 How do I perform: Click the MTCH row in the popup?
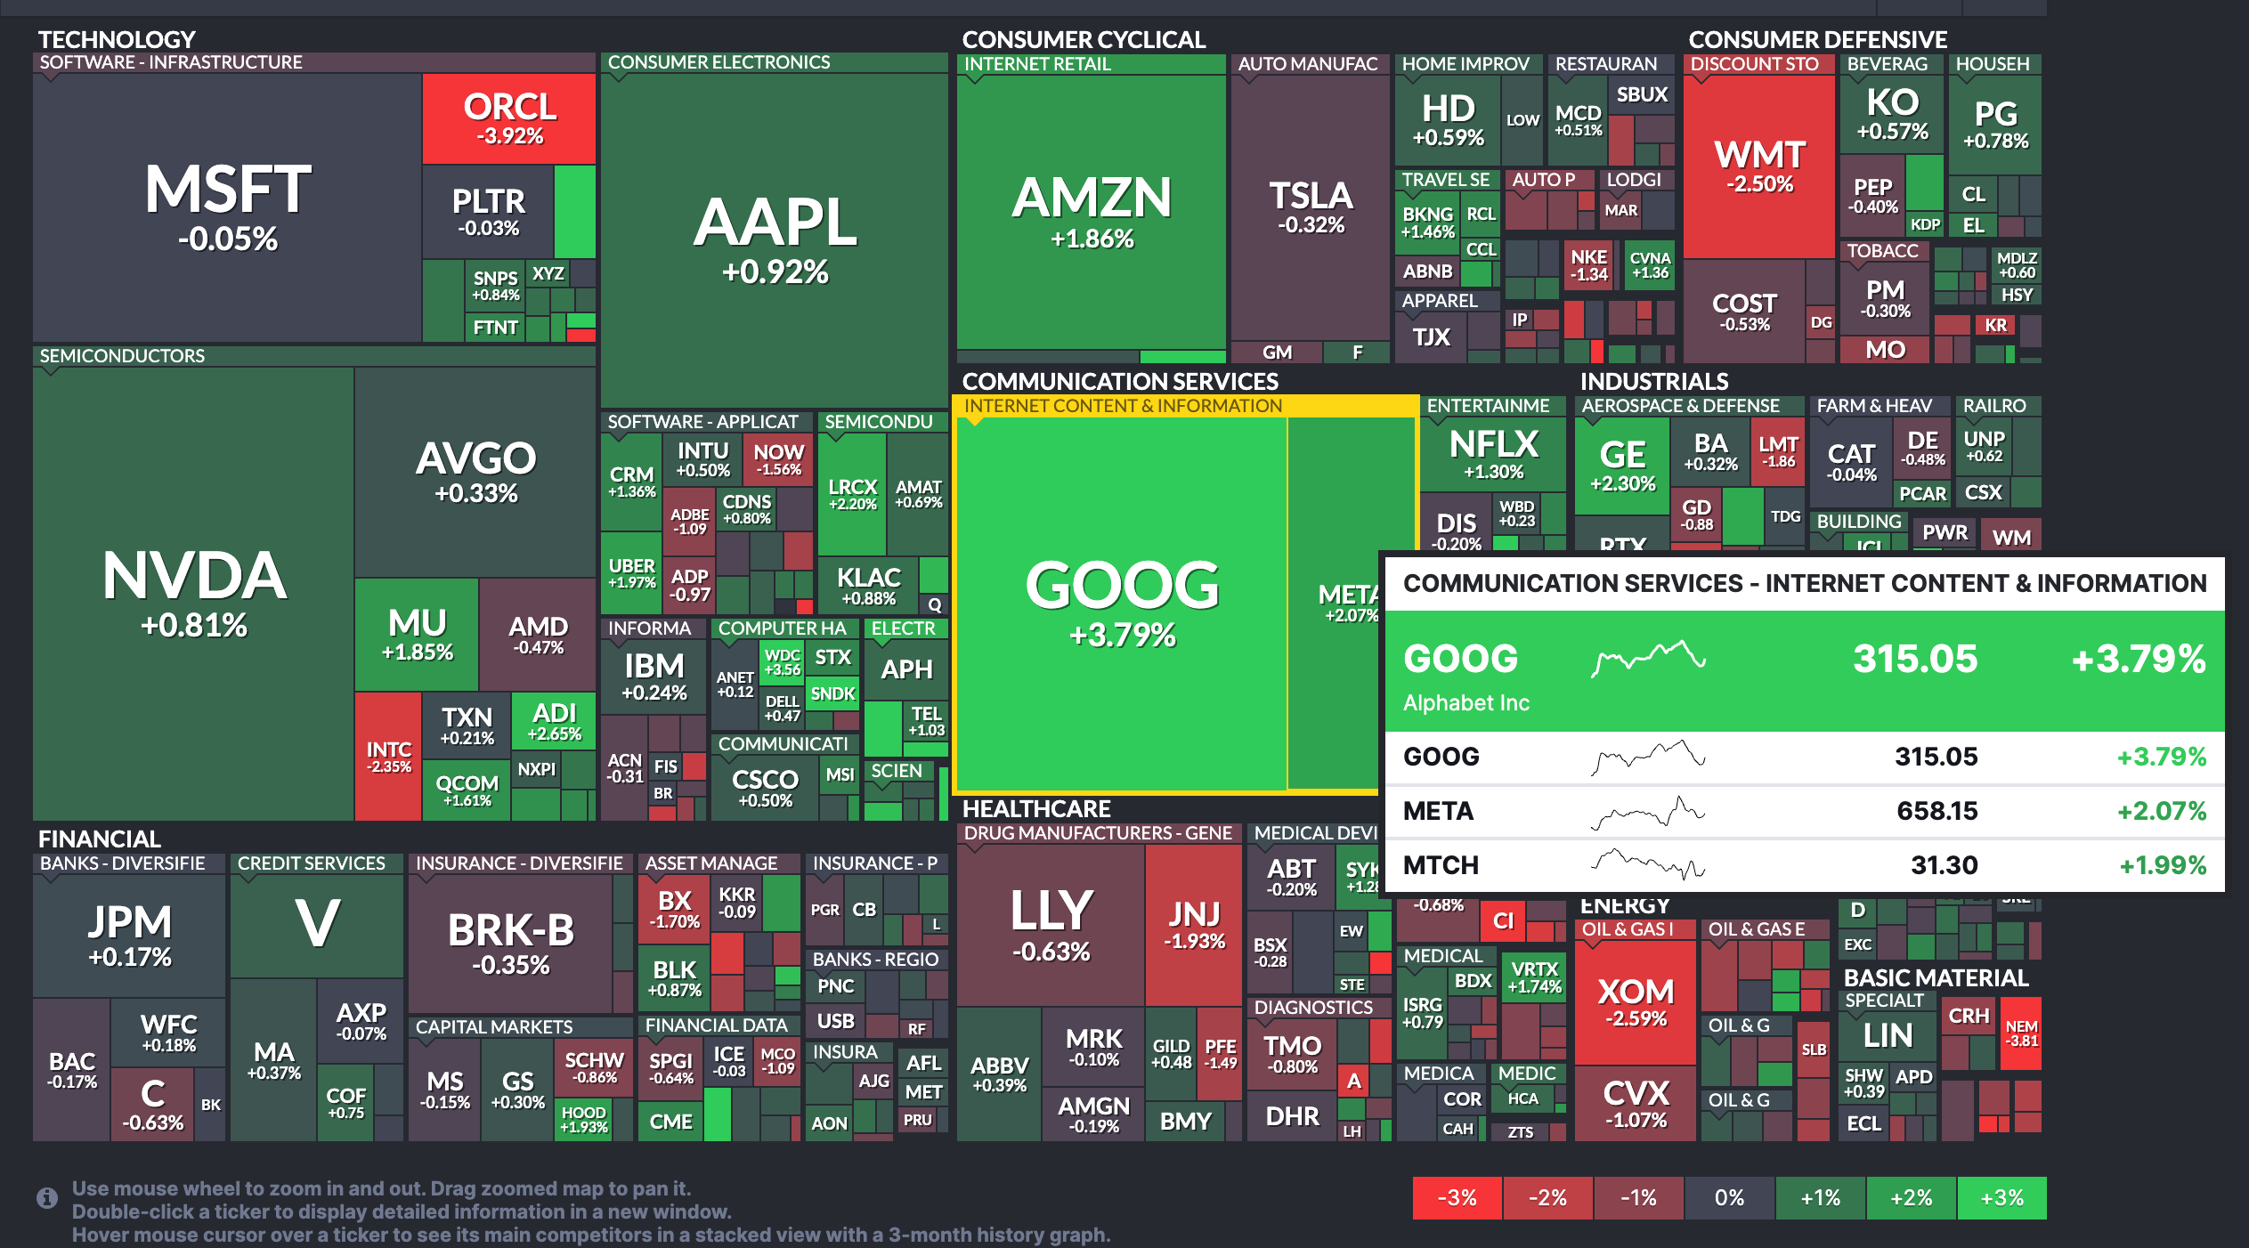point(1804,865)
